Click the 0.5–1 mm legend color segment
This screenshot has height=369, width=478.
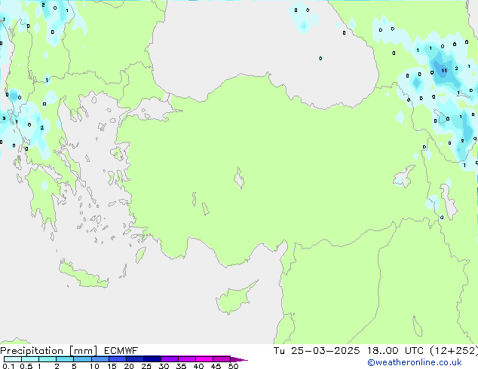(30, 359)
